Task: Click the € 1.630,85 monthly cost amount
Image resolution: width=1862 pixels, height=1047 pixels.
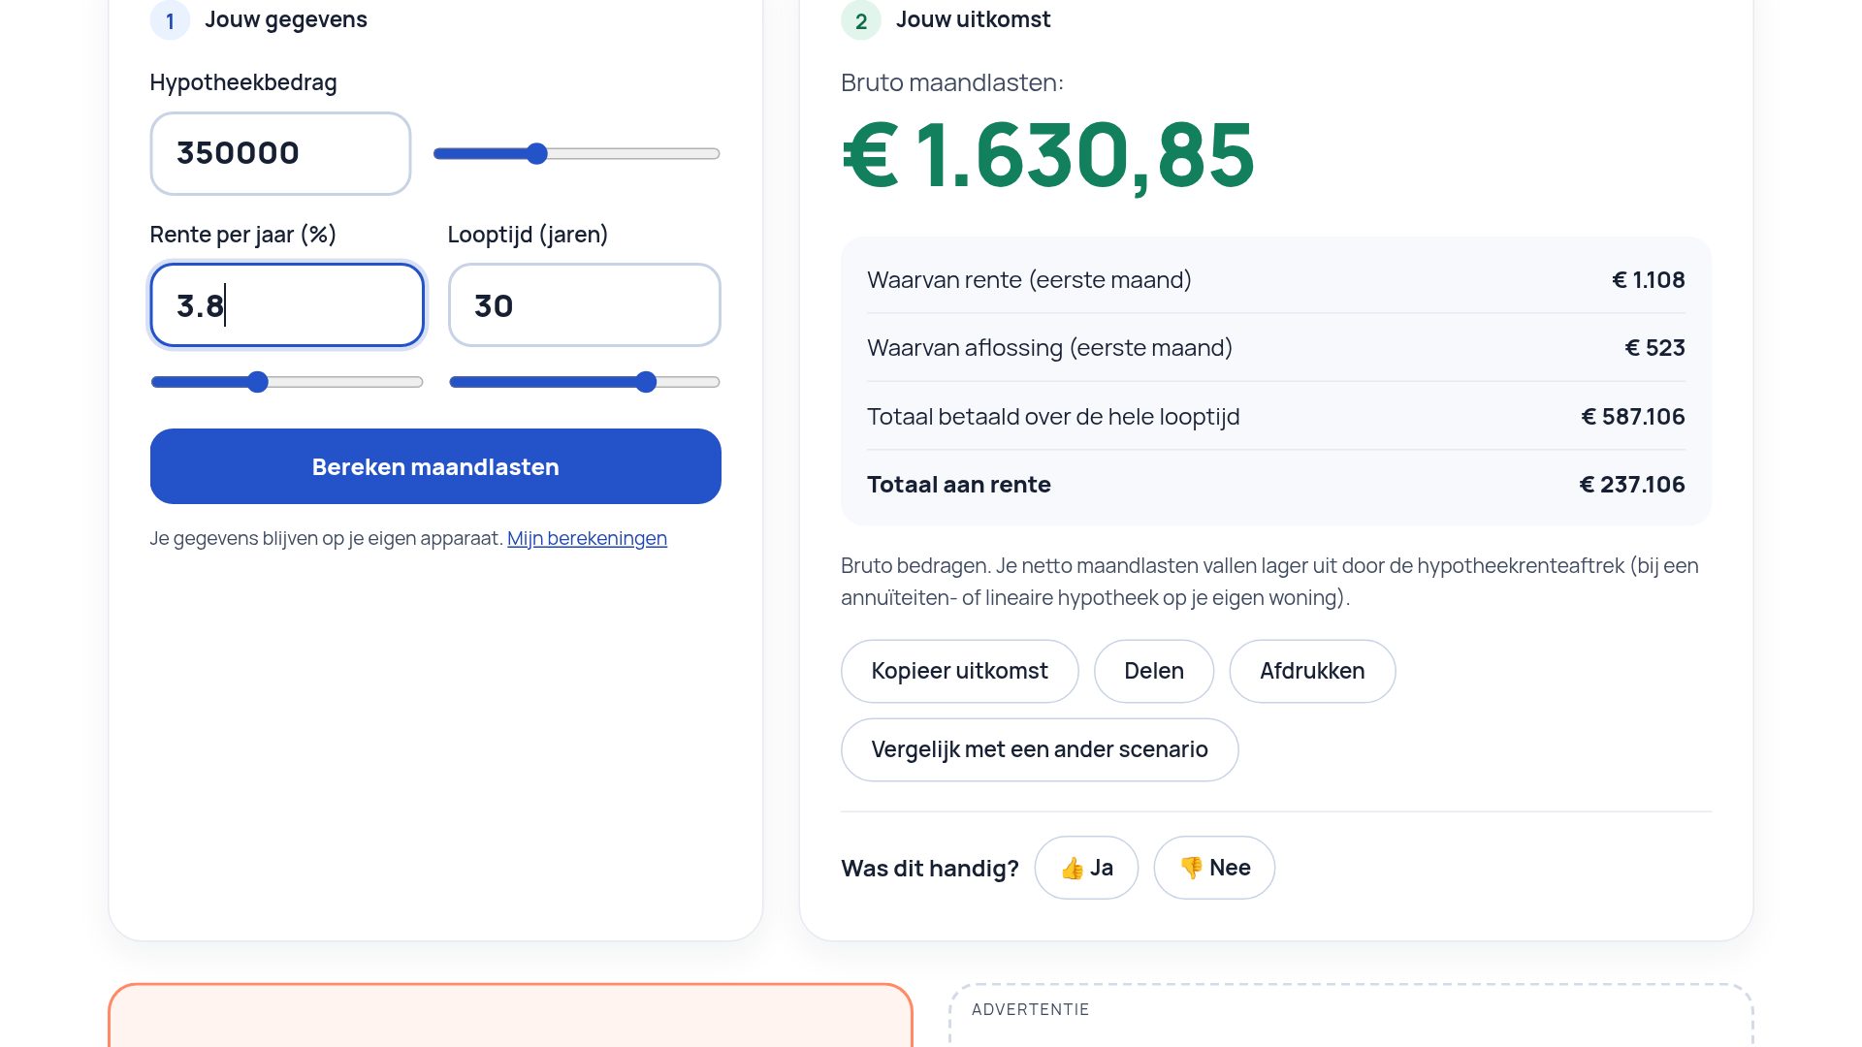Action: [x=1047, y=155]
